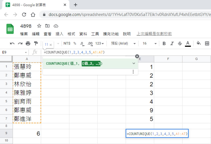Select the Paint format tool
Screen dimensions: 211x144
coord(36,44)
